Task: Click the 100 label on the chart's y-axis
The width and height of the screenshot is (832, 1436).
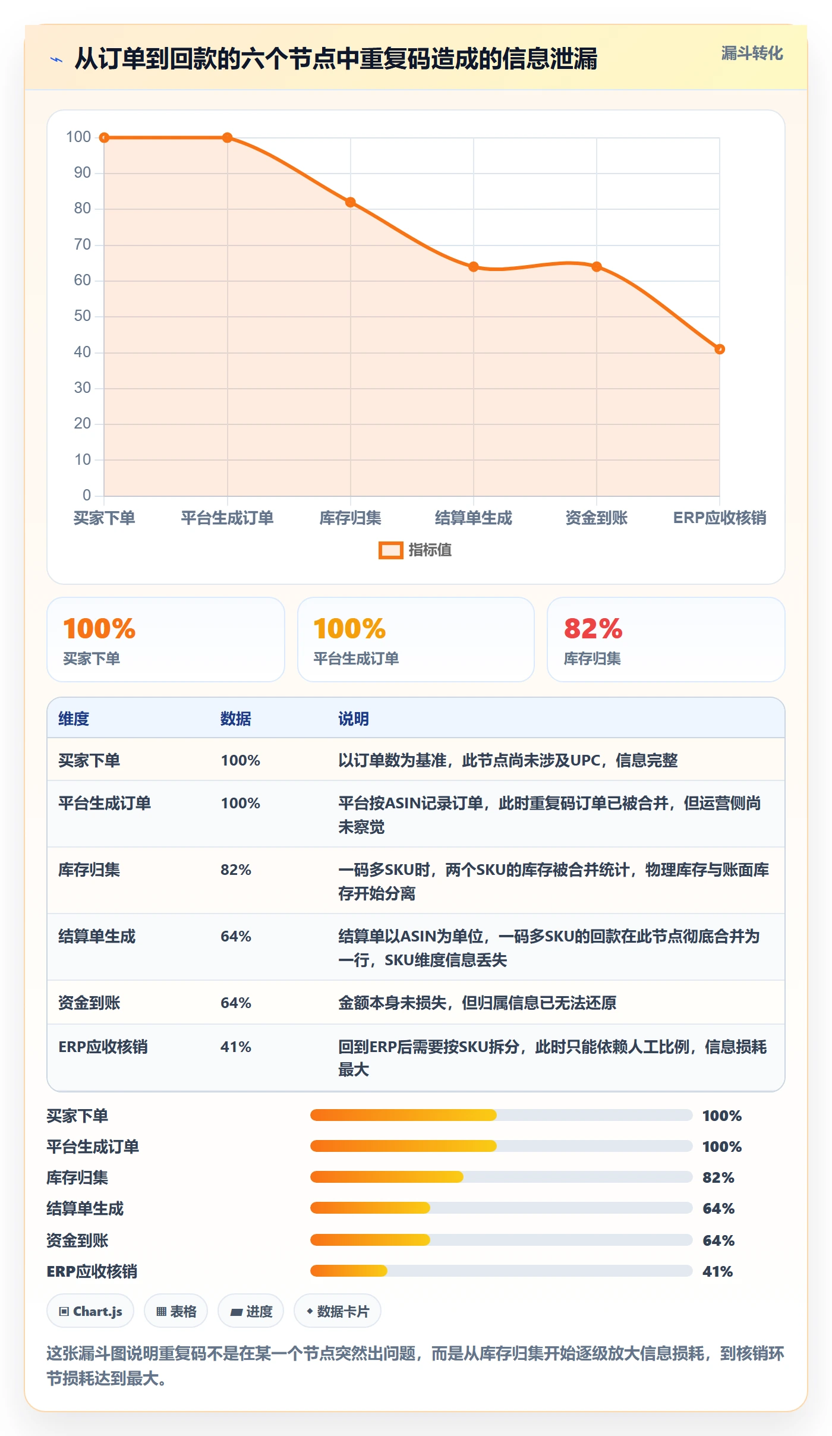Action: 78,137
